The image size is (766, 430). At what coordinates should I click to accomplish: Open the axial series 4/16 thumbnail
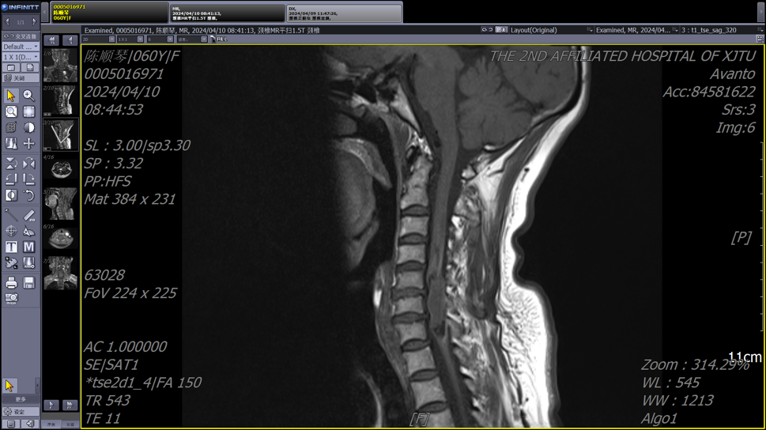(60, 169)
